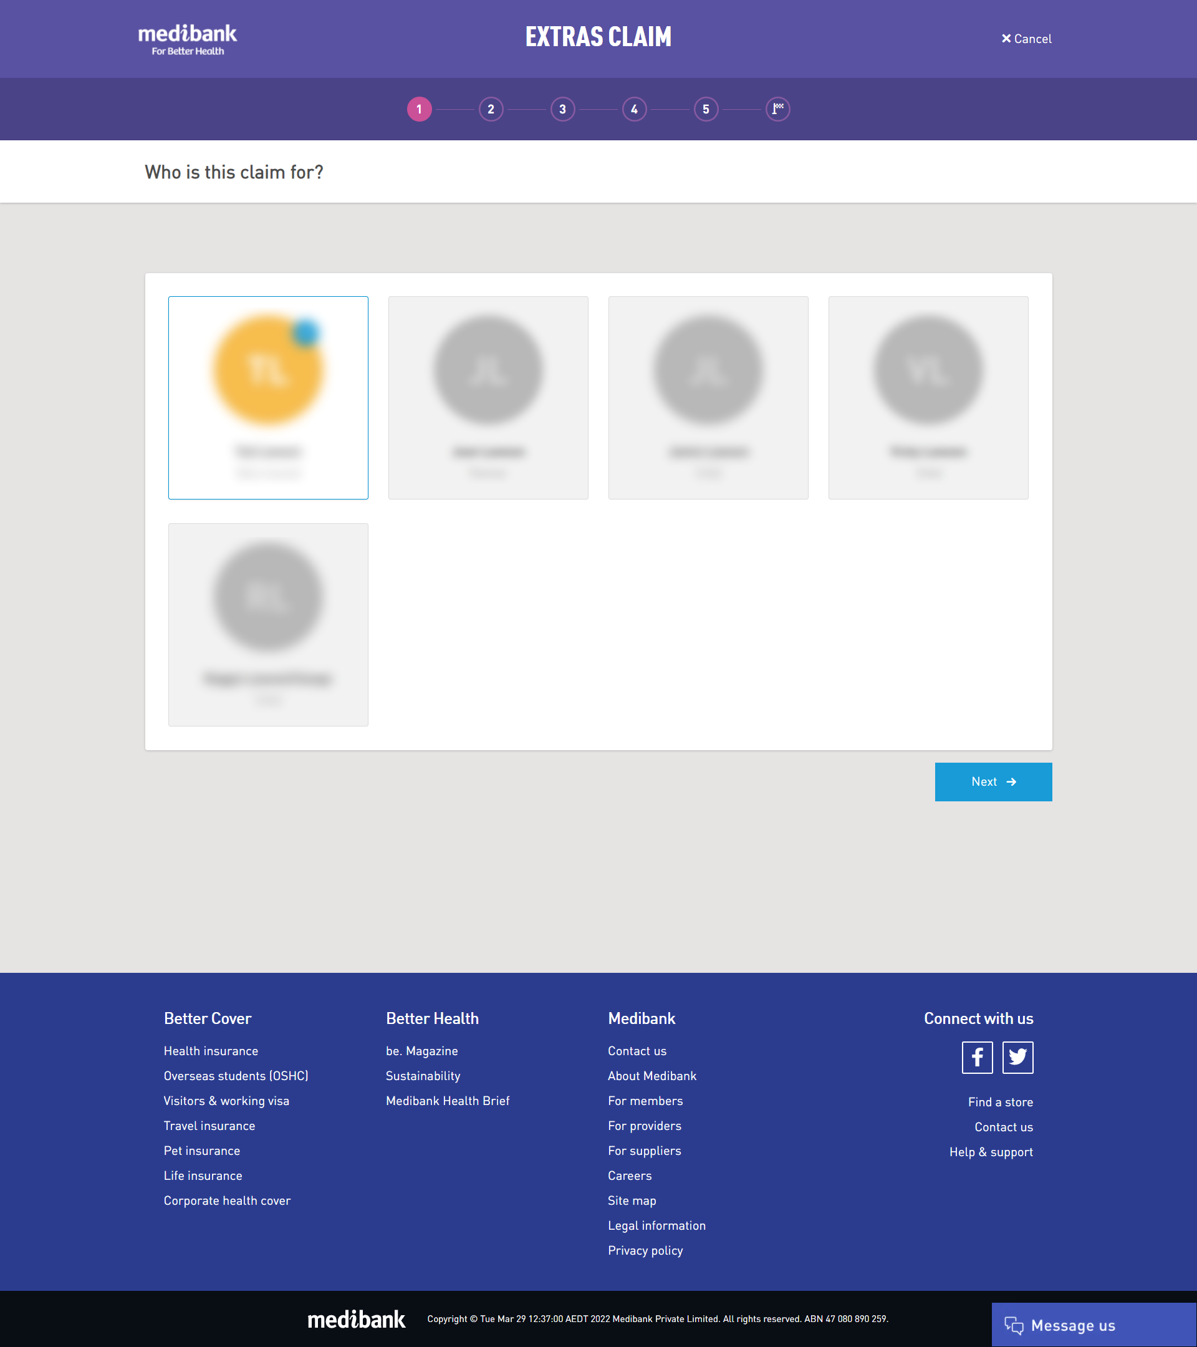Screen dimensions: 1197x1347
Task: Open the About Medibank link
Action: pos(652,1076)
